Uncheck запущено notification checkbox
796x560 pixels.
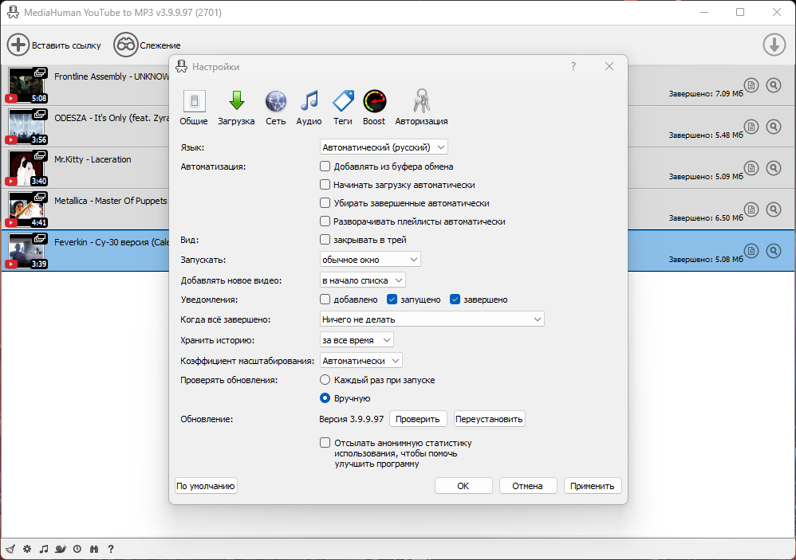392,299
